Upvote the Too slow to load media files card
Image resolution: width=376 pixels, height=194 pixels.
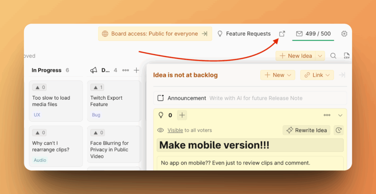click(40, 87)
